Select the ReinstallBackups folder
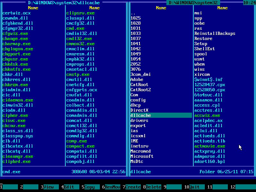Viewport: 256px width, 192px height. click(x=215, y=34)
